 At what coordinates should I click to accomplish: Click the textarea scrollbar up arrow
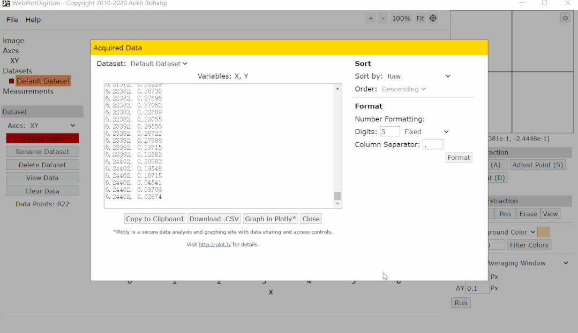click(x=337, y=89)
